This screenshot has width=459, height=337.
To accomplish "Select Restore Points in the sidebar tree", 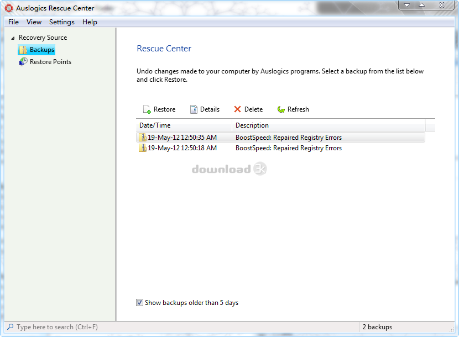I will pyautogui.click(x=51, y=62).
